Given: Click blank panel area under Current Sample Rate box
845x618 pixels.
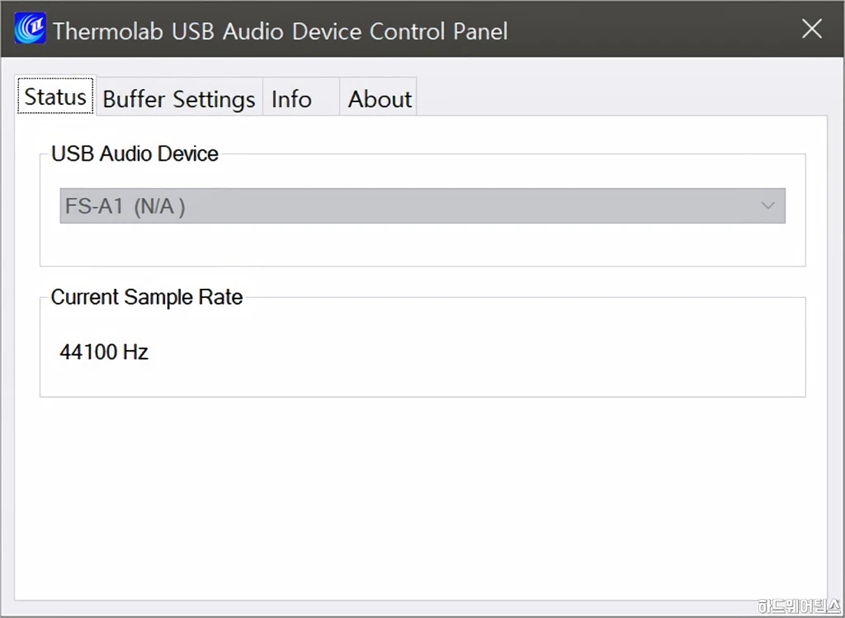Looking at the screenshot, I should point(420,498).
